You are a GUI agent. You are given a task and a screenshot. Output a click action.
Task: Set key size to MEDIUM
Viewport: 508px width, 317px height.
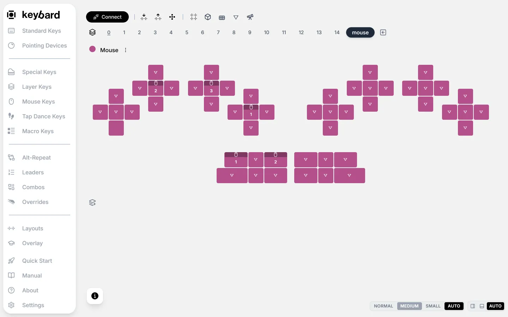click(x=409, y=306)
